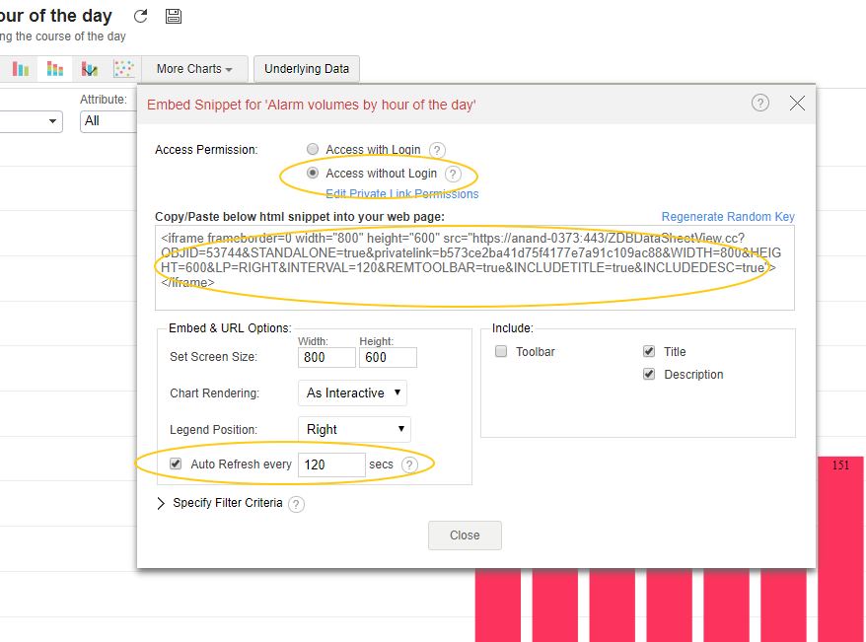Select the bar chart type icon

(x=21, y=69)
